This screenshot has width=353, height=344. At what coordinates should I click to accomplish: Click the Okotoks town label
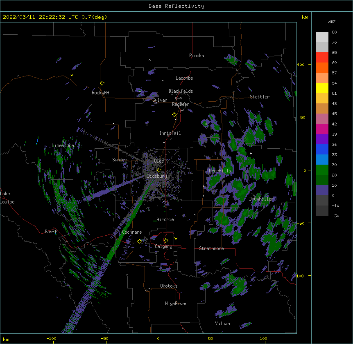click(169, 286)
